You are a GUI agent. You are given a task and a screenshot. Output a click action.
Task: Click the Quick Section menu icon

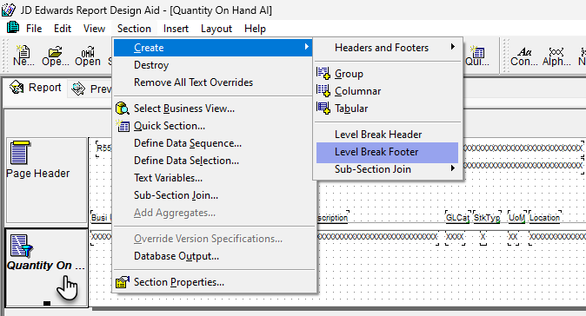123,126
